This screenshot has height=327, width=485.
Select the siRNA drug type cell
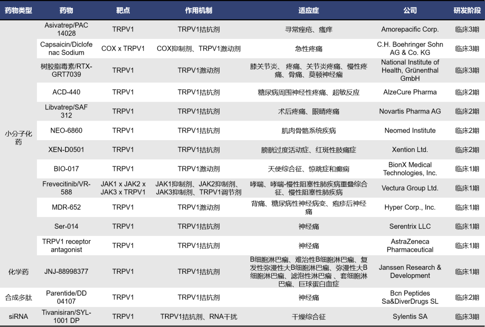click(x=18, y=316)
